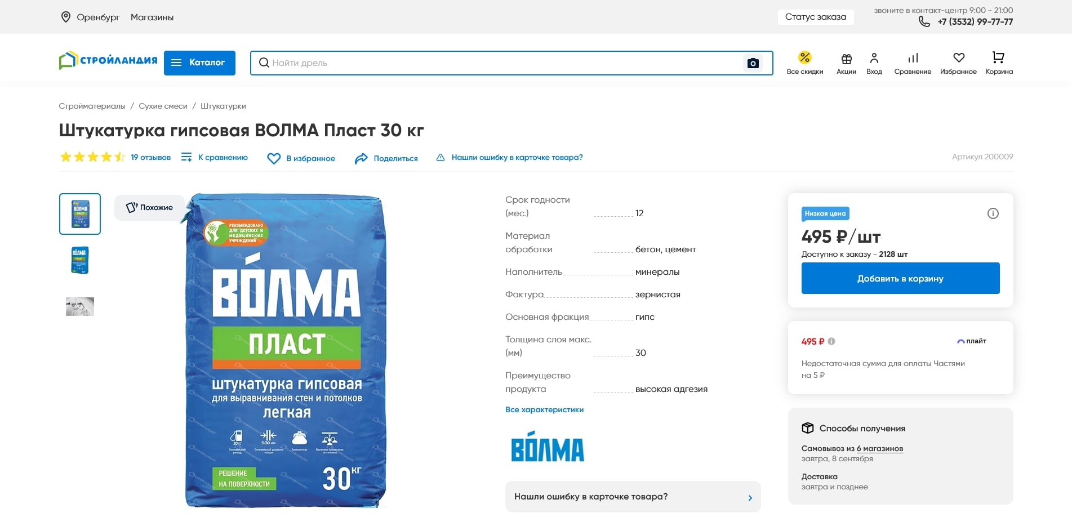Open image search using the camera icon
Screen dimensions: 1072x522
coord(753,63)
